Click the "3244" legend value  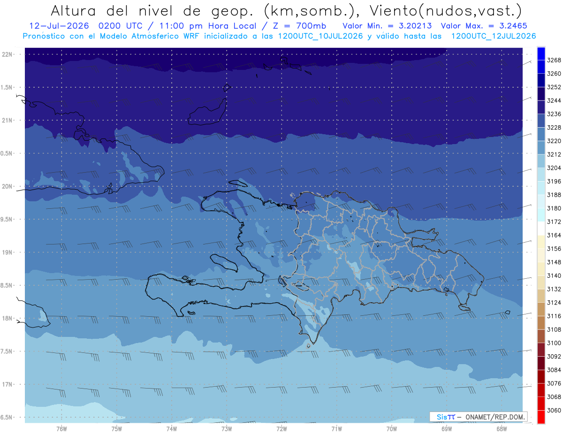point(554,100)
